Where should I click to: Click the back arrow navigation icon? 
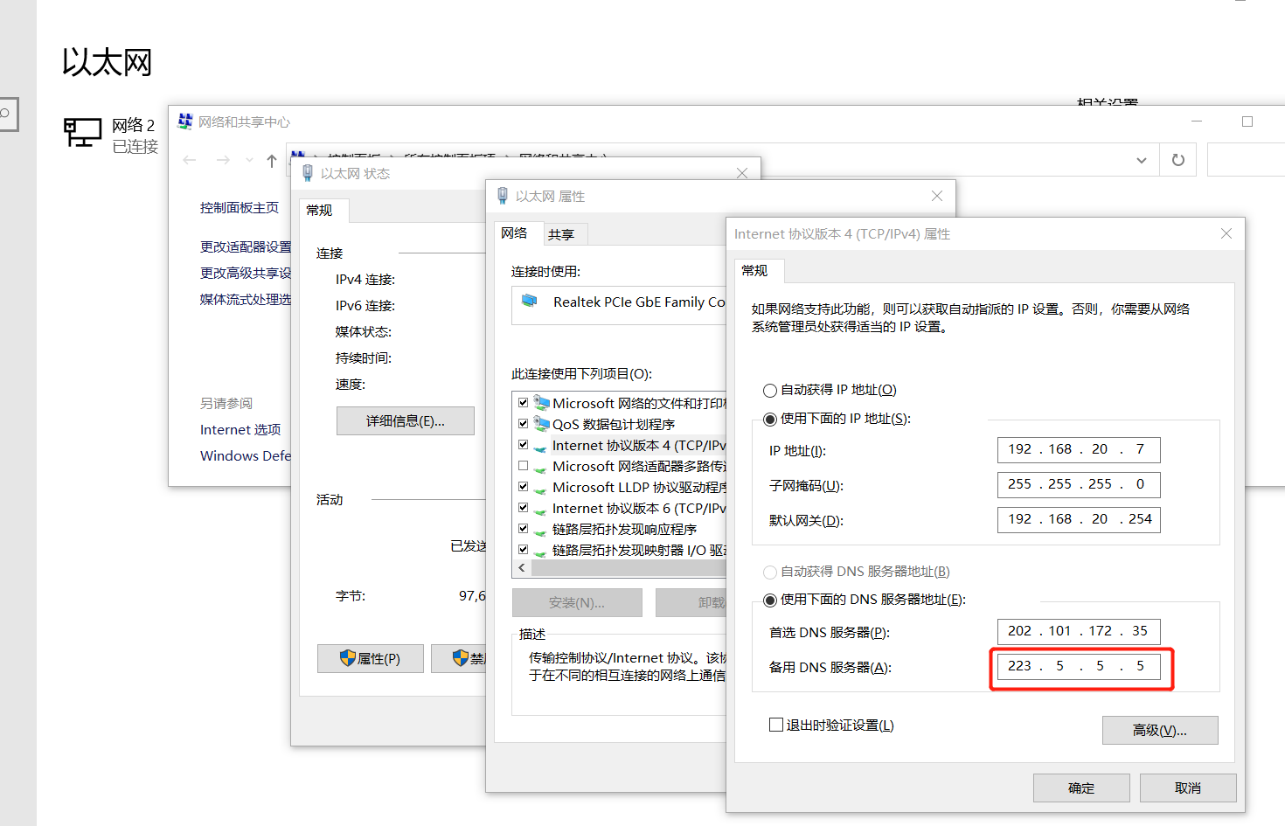[x=190, y=161]
